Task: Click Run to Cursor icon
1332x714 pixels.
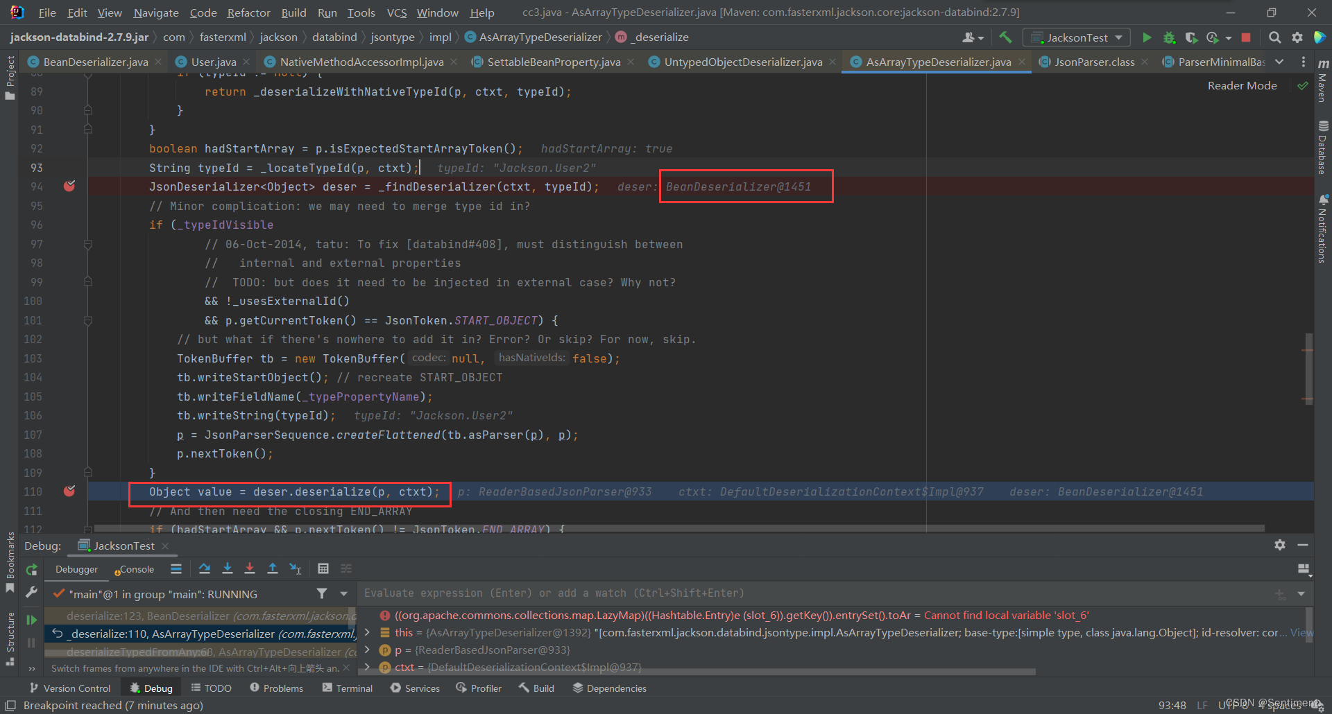Action: 296,568
